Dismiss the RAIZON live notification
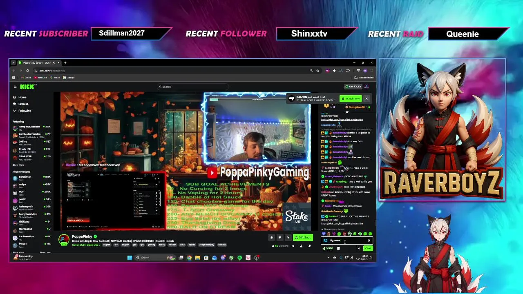The image size is (523, 294). [367, 98]
